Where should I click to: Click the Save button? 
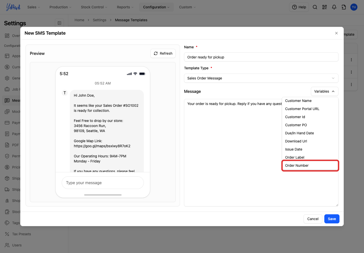point(332,219)
